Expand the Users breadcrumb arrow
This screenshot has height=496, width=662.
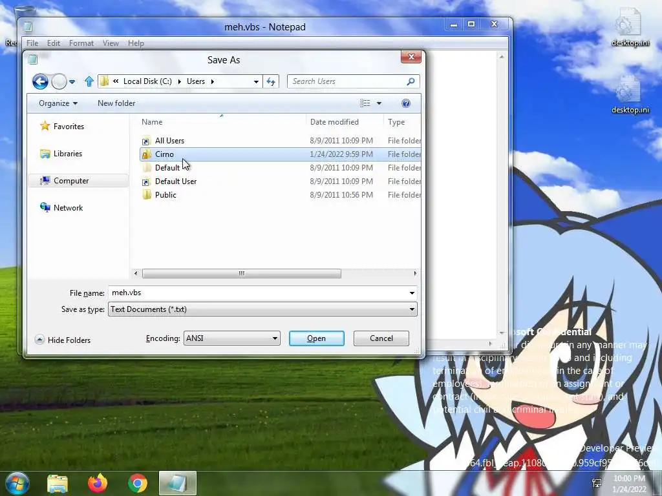pos(212,81)
